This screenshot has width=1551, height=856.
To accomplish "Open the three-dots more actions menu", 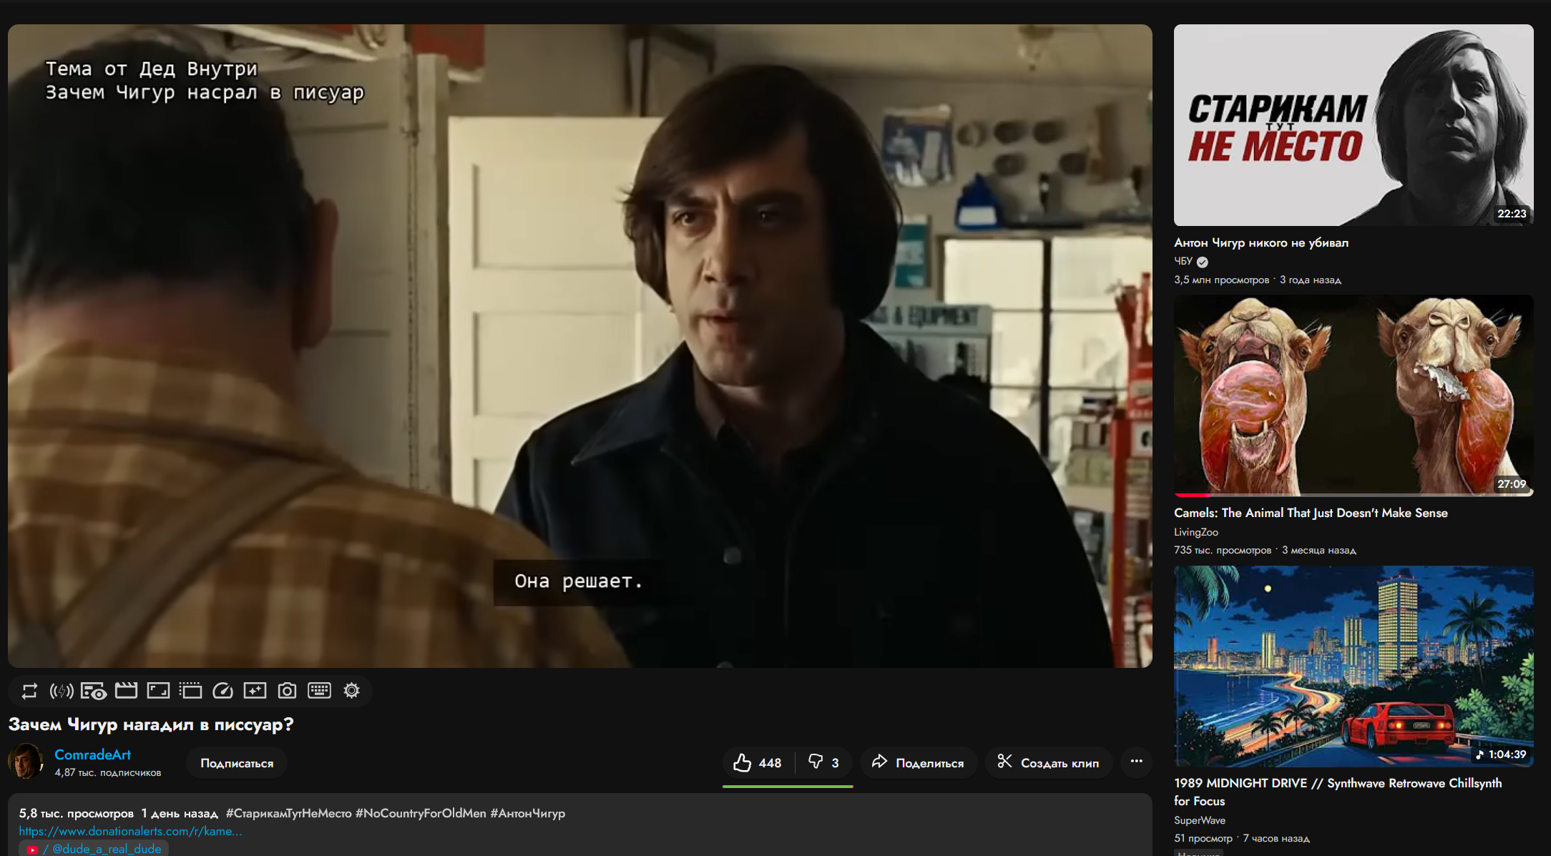I will click(1136, 762).
